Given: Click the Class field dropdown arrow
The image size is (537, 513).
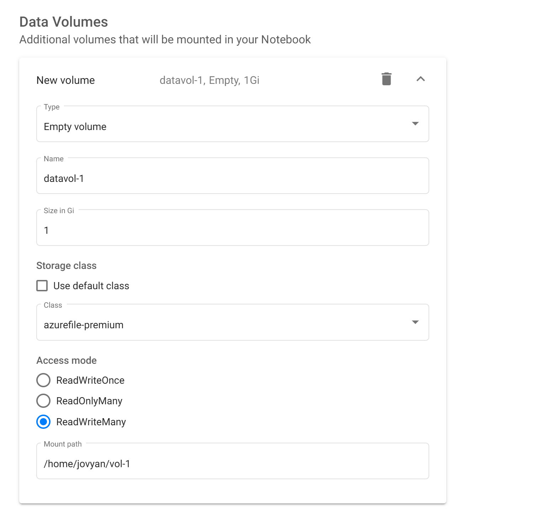Looking at the screenshot, I should (x=415, y=322).
